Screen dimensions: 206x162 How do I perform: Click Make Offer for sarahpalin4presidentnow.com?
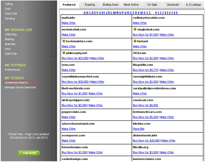pos(140,94)
